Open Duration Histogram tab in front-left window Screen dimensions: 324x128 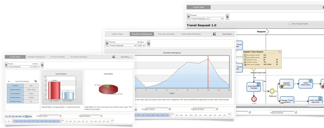(36, 57)
